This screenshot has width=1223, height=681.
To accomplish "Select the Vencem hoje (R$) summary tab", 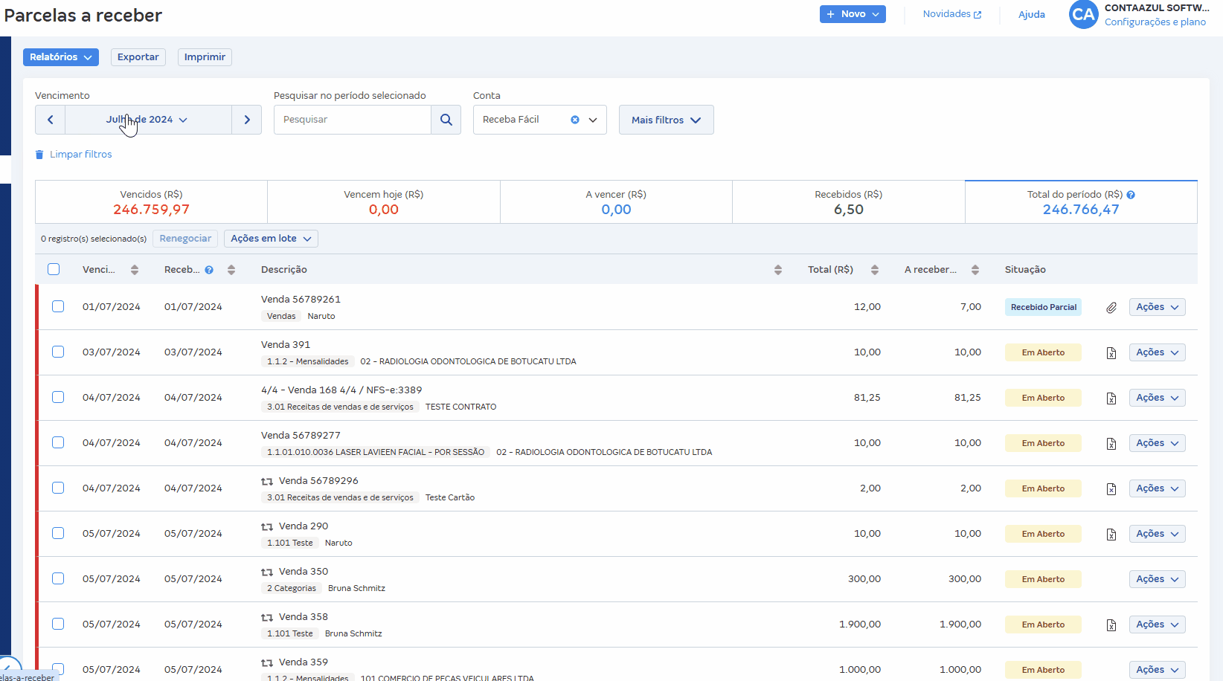I will (x=384, y=202).
